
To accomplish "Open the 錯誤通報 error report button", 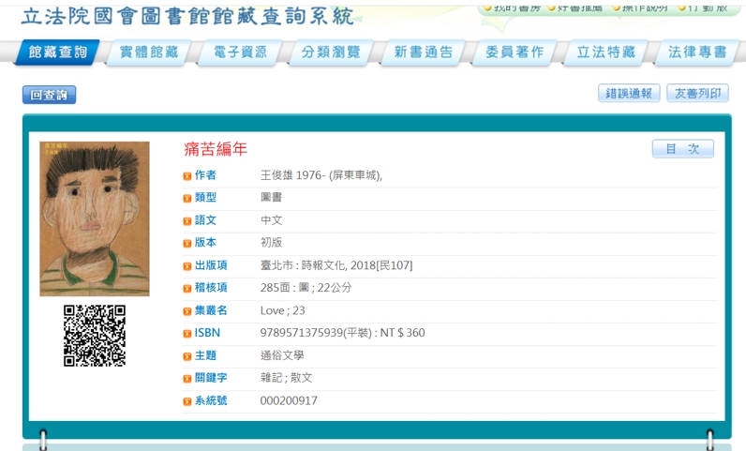I will (628, 94).
